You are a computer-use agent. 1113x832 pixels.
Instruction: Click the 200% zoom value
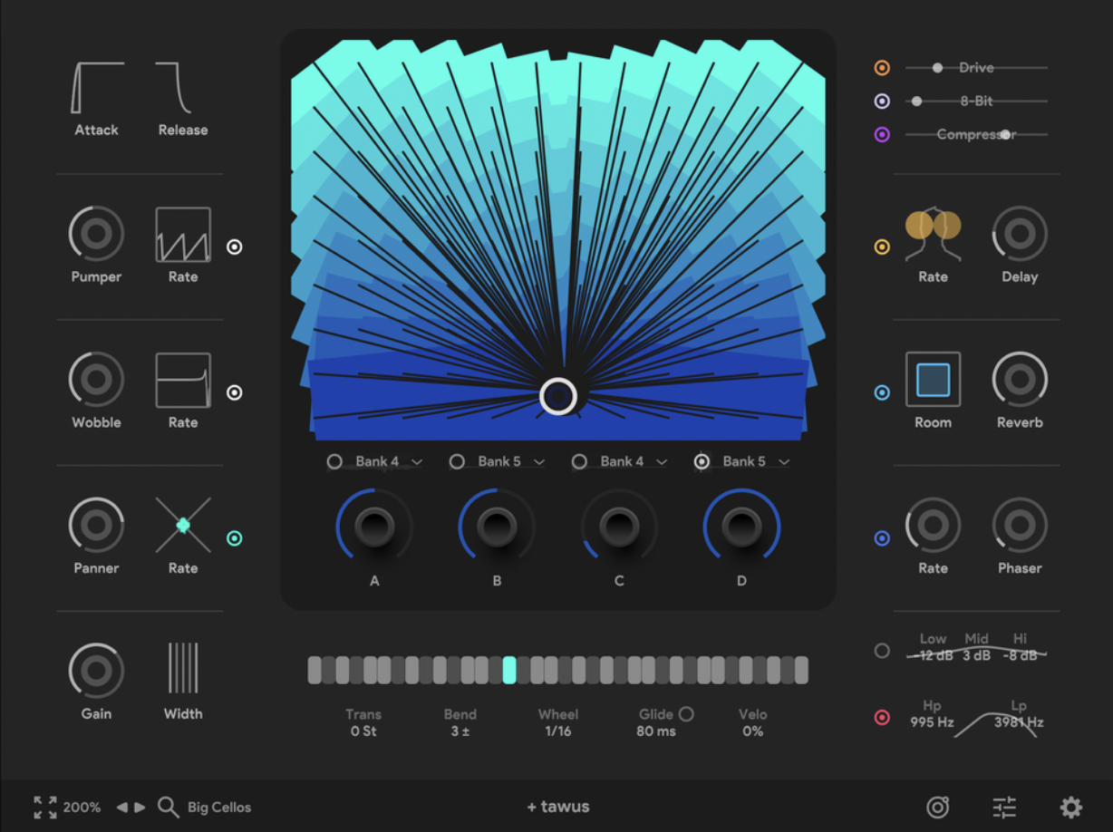tap(82, 807)
